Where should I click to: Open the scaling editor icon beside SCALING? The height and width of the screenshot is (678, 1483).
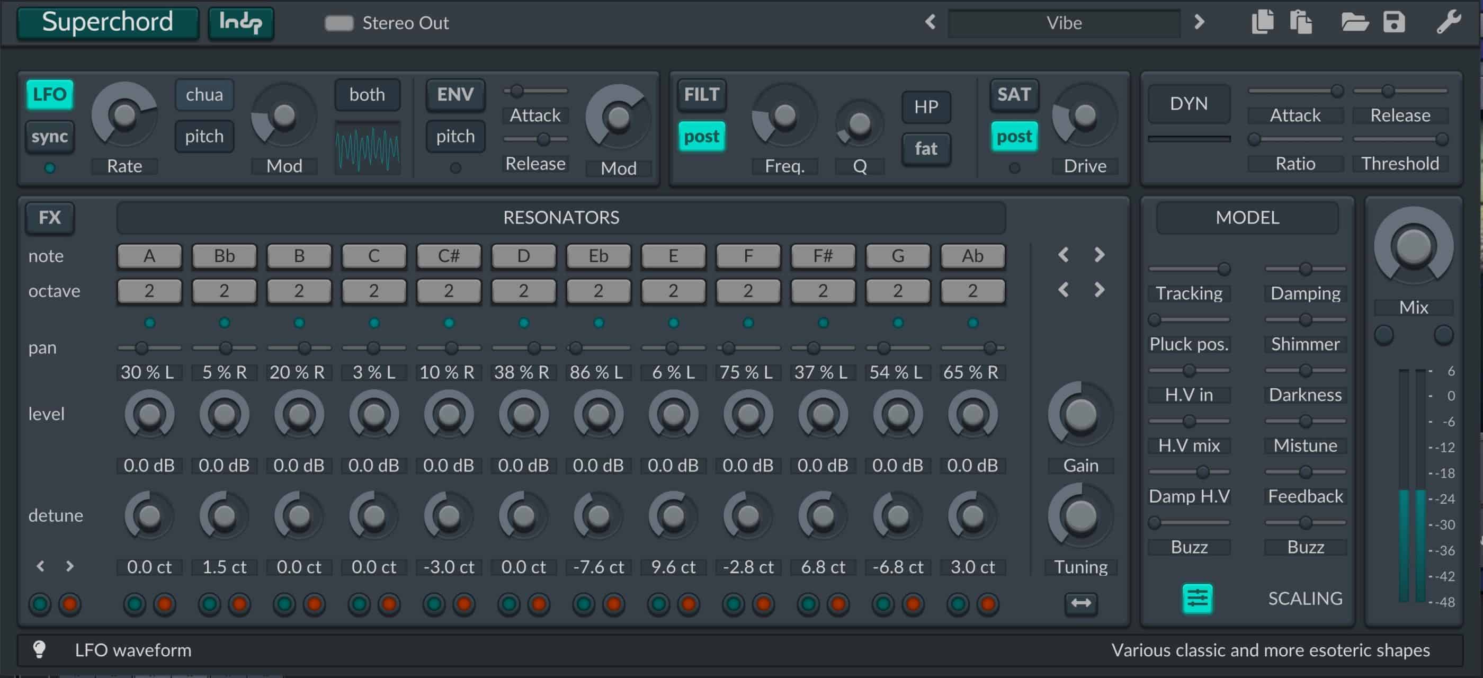pyautogui.click(x=1198, y=599)
